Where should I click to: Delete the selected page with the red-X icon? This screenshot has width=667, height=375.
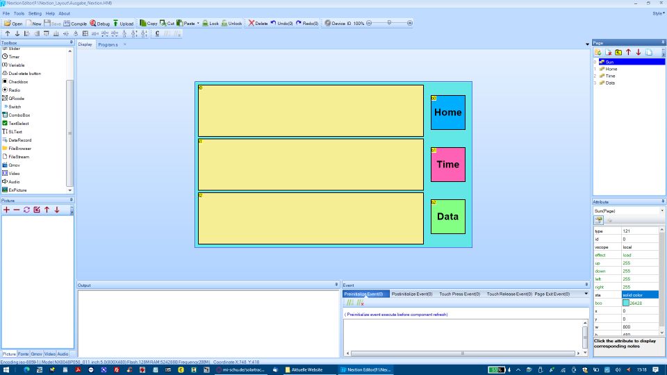tap(608, 52)
